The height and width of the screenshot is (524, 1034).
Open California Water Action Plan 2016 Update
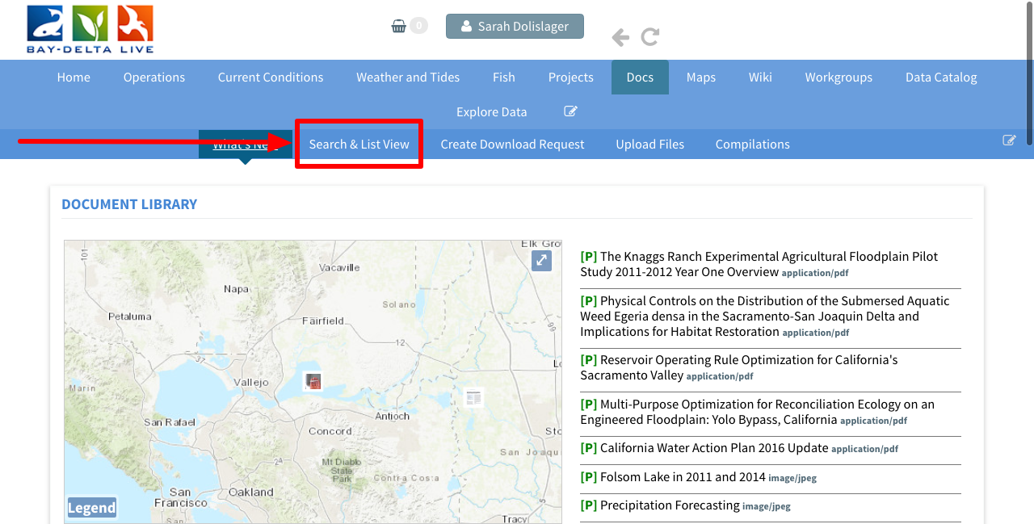[x=714, y=448]
